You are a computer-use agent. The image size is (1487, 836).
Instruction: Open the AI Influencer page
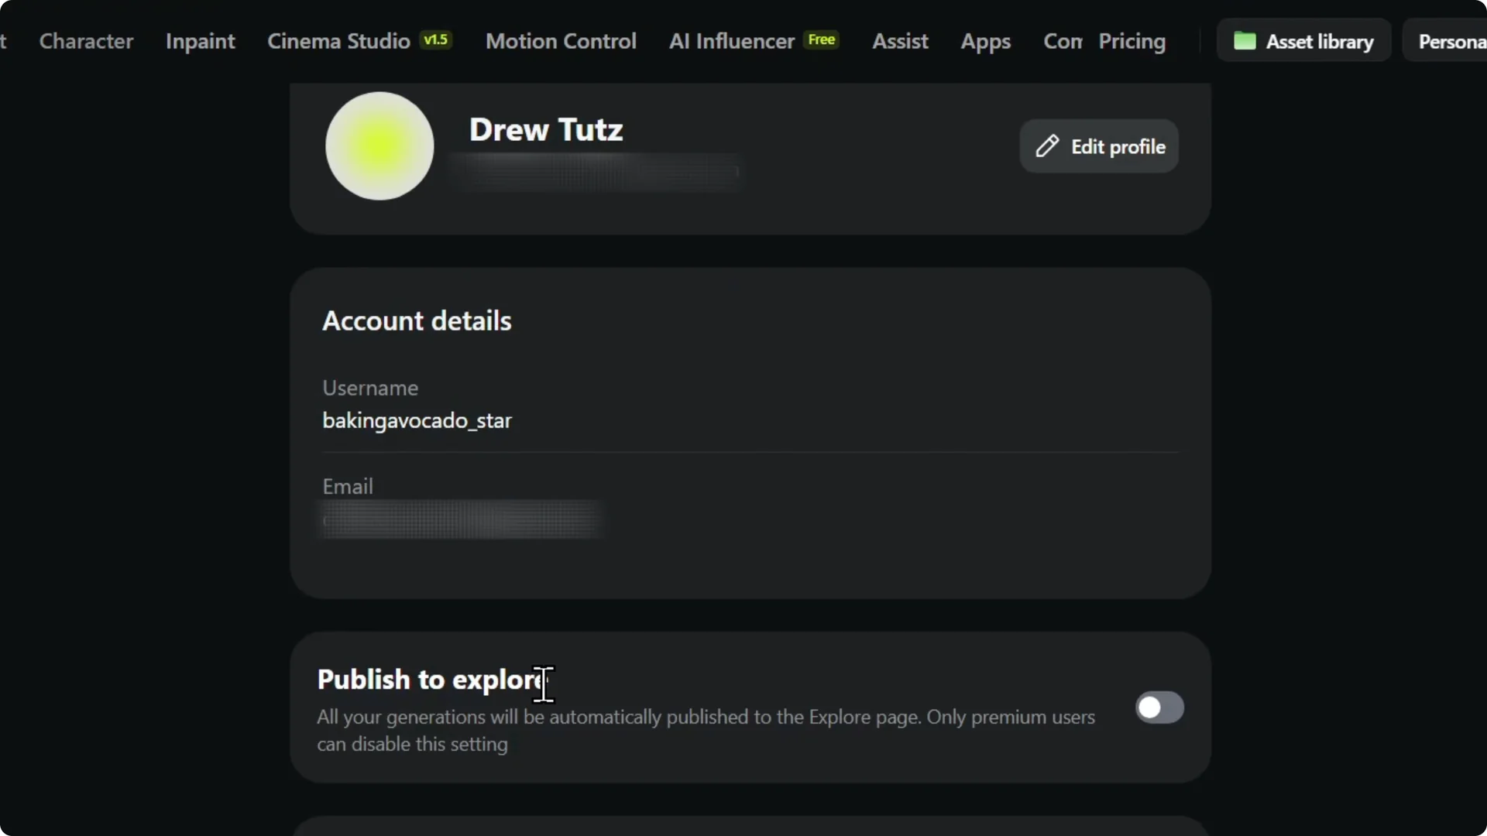click(730, 41)
